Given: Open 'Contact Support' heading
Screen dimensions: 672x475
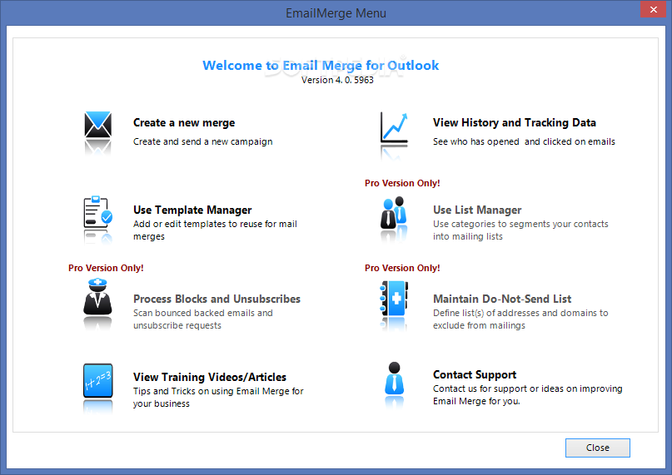Looking at the screenshot, I should tap(475, 375).
